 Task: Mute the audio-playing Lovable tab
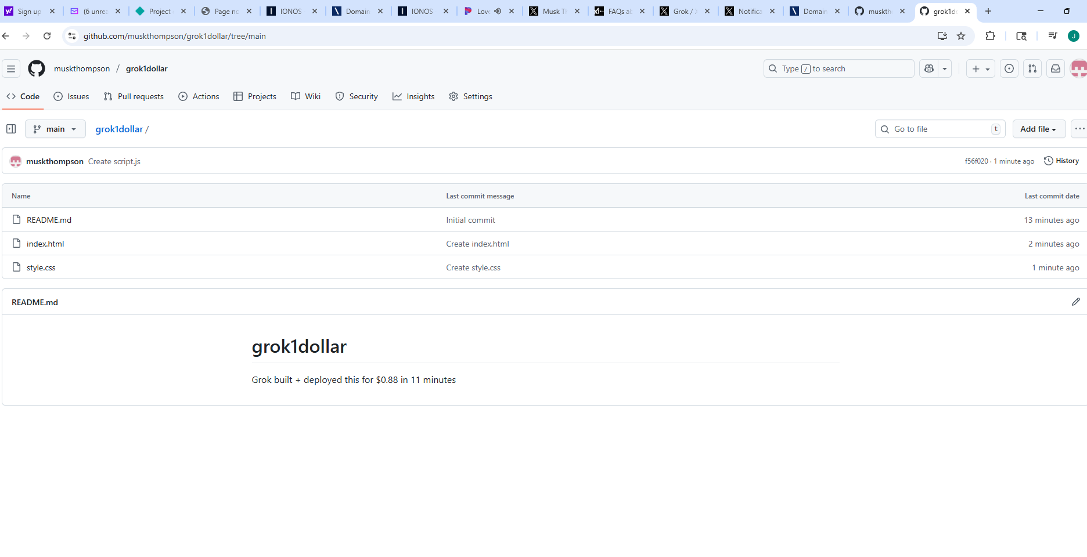[x=498, y=10]
